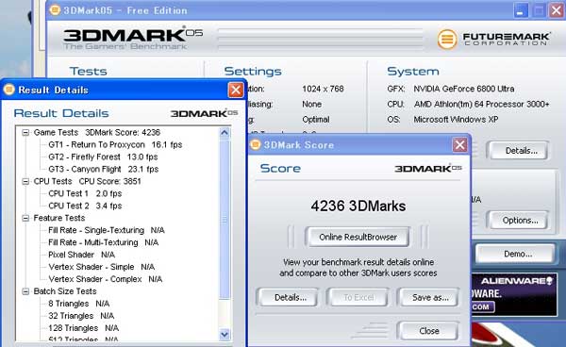
Task: Click the result list scroll up arrow
Action: click(225, 133)
